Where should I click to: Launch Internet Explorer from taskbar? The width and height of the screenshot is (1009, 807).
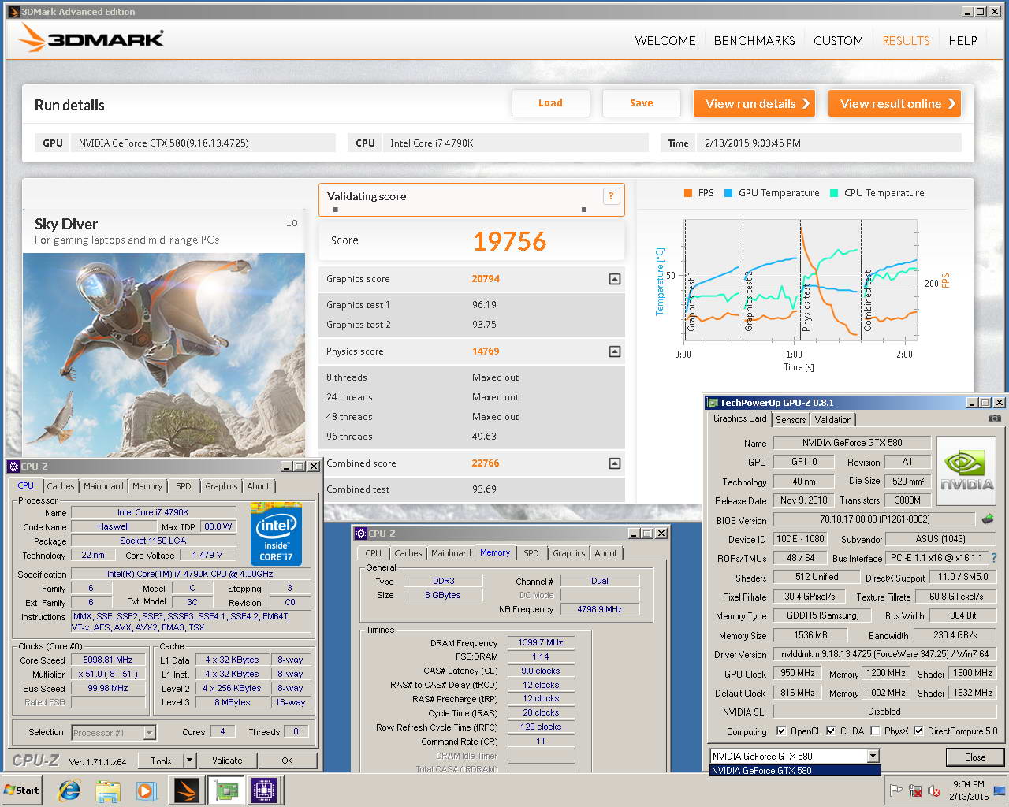point(69,790)
